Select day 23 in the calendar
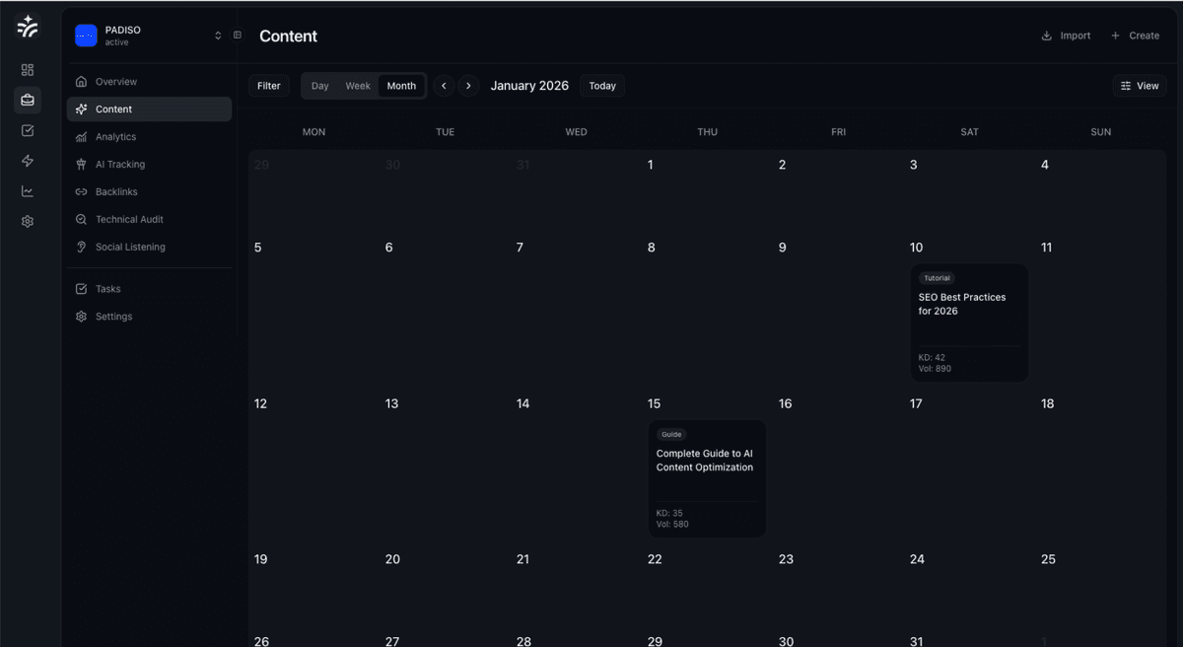 point(838,586)
